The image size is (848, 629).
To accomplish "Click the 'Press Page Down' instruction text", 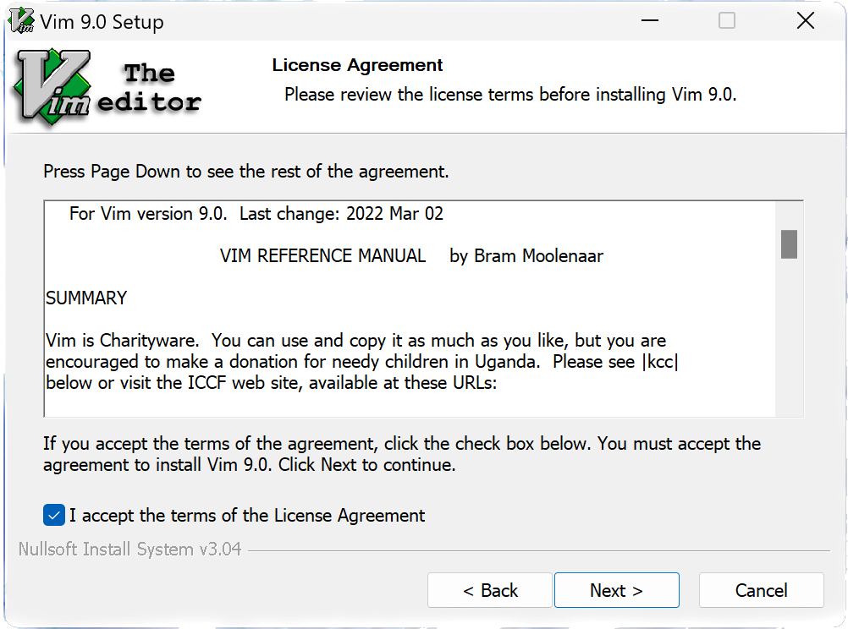I will tap(245, 171).
